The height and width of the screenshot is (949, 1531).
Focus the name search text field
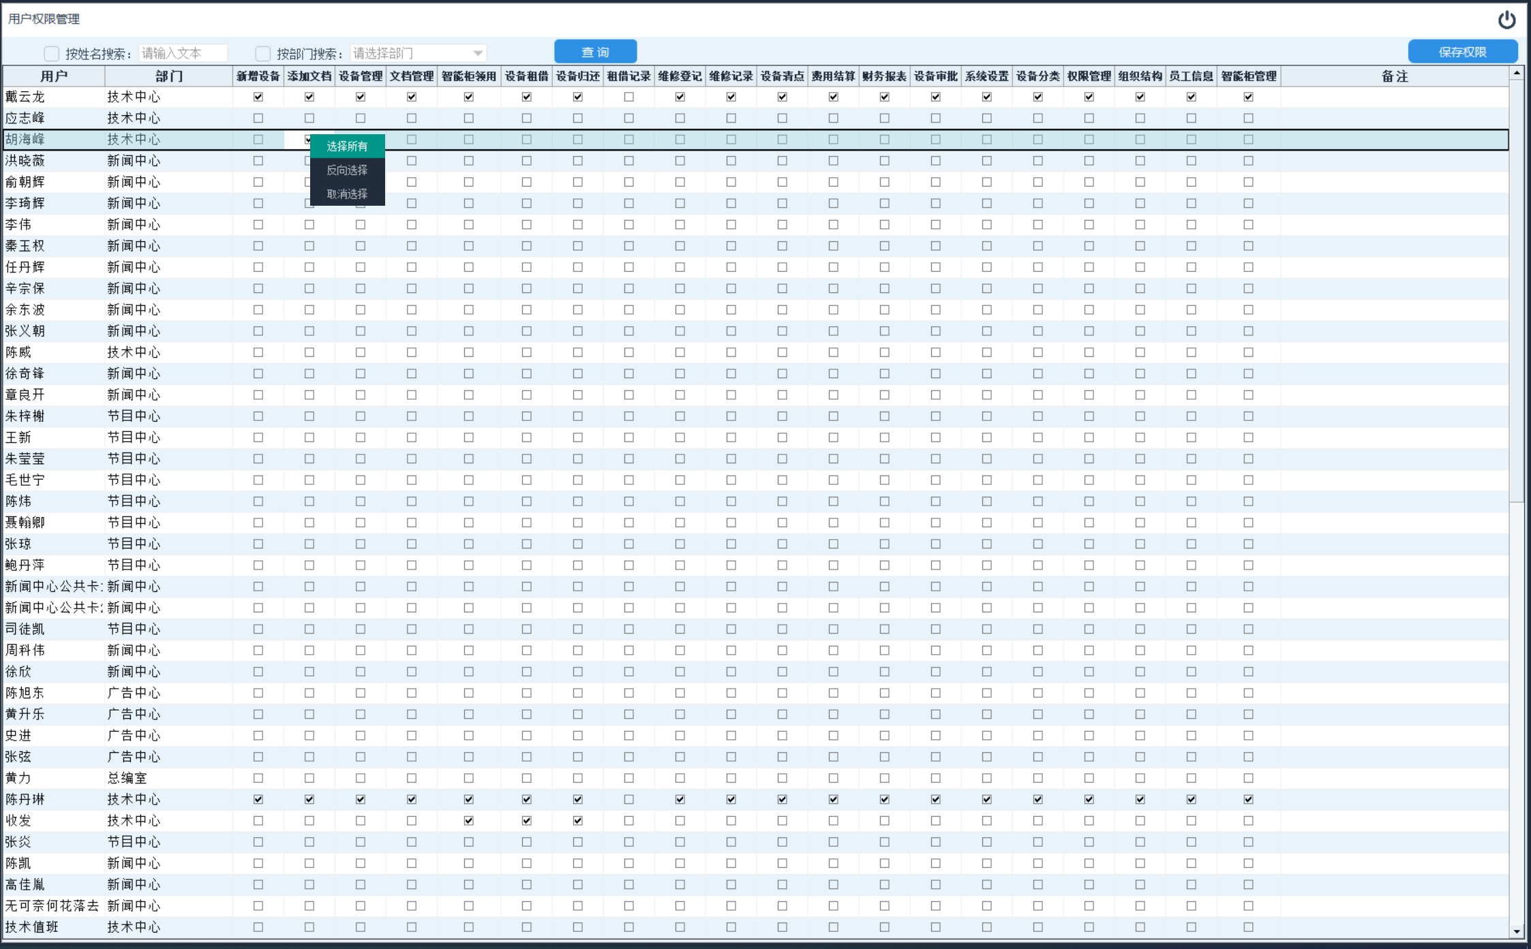[183, 53]
